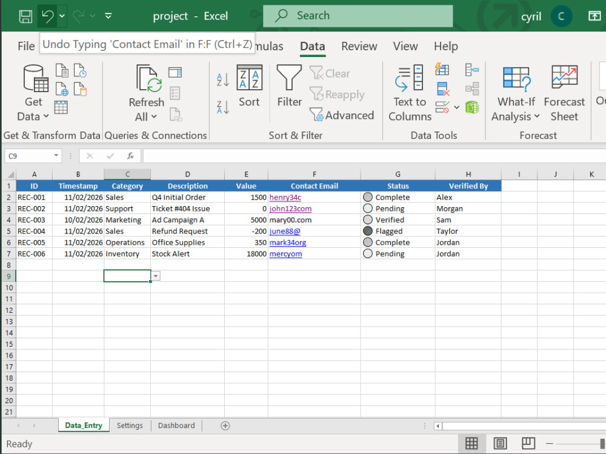The height and width of the screenshot is (454, 606).
Task: Open the june88@ email link
Action: (285, 232)
